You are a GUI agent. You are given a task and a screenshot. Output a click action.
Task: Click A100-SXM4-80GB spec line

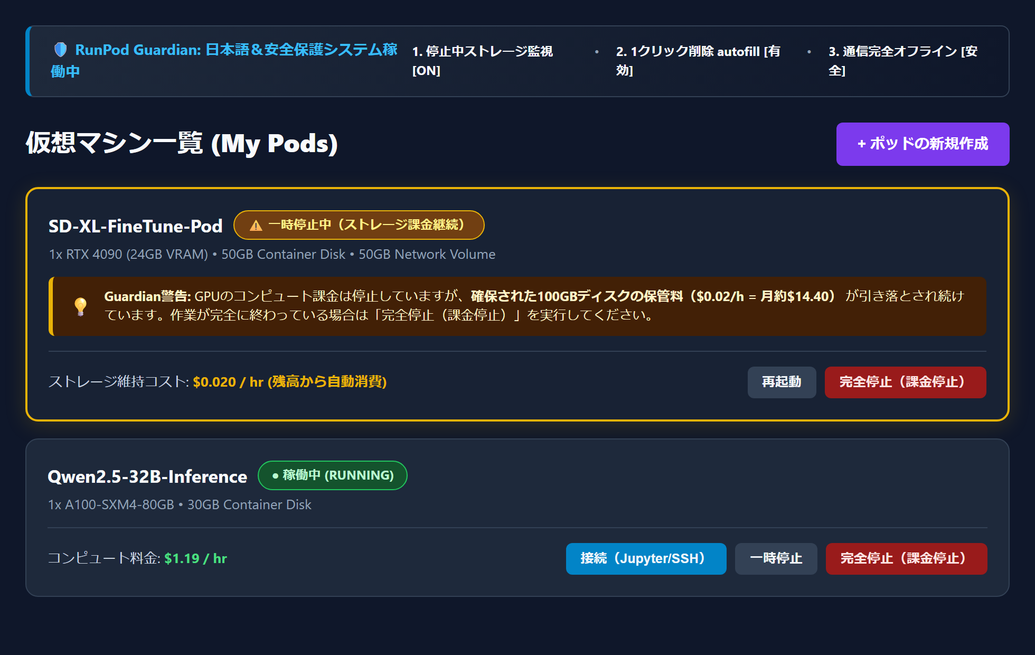tap(180, 504)
